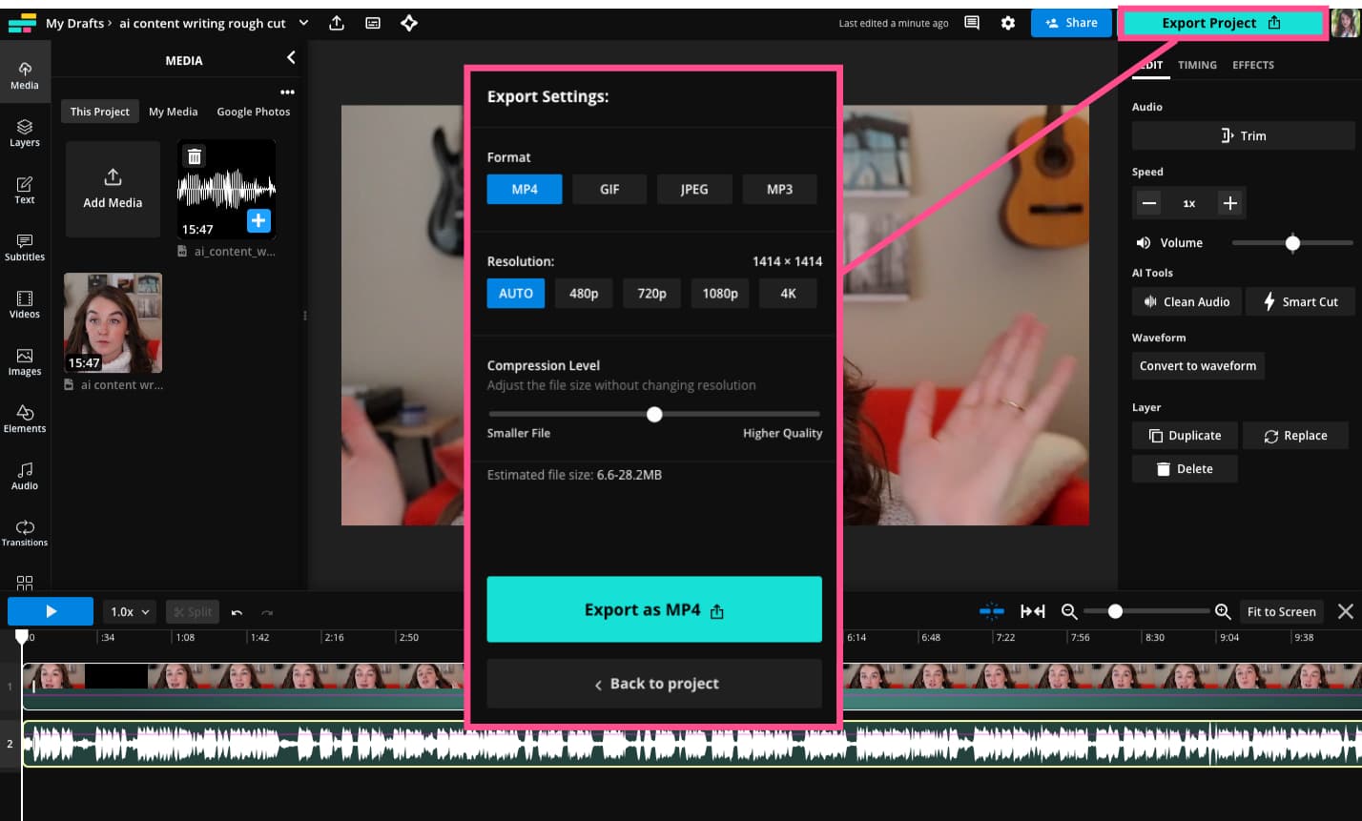Open the comments icon in top bar

click(x=972, y=23)
